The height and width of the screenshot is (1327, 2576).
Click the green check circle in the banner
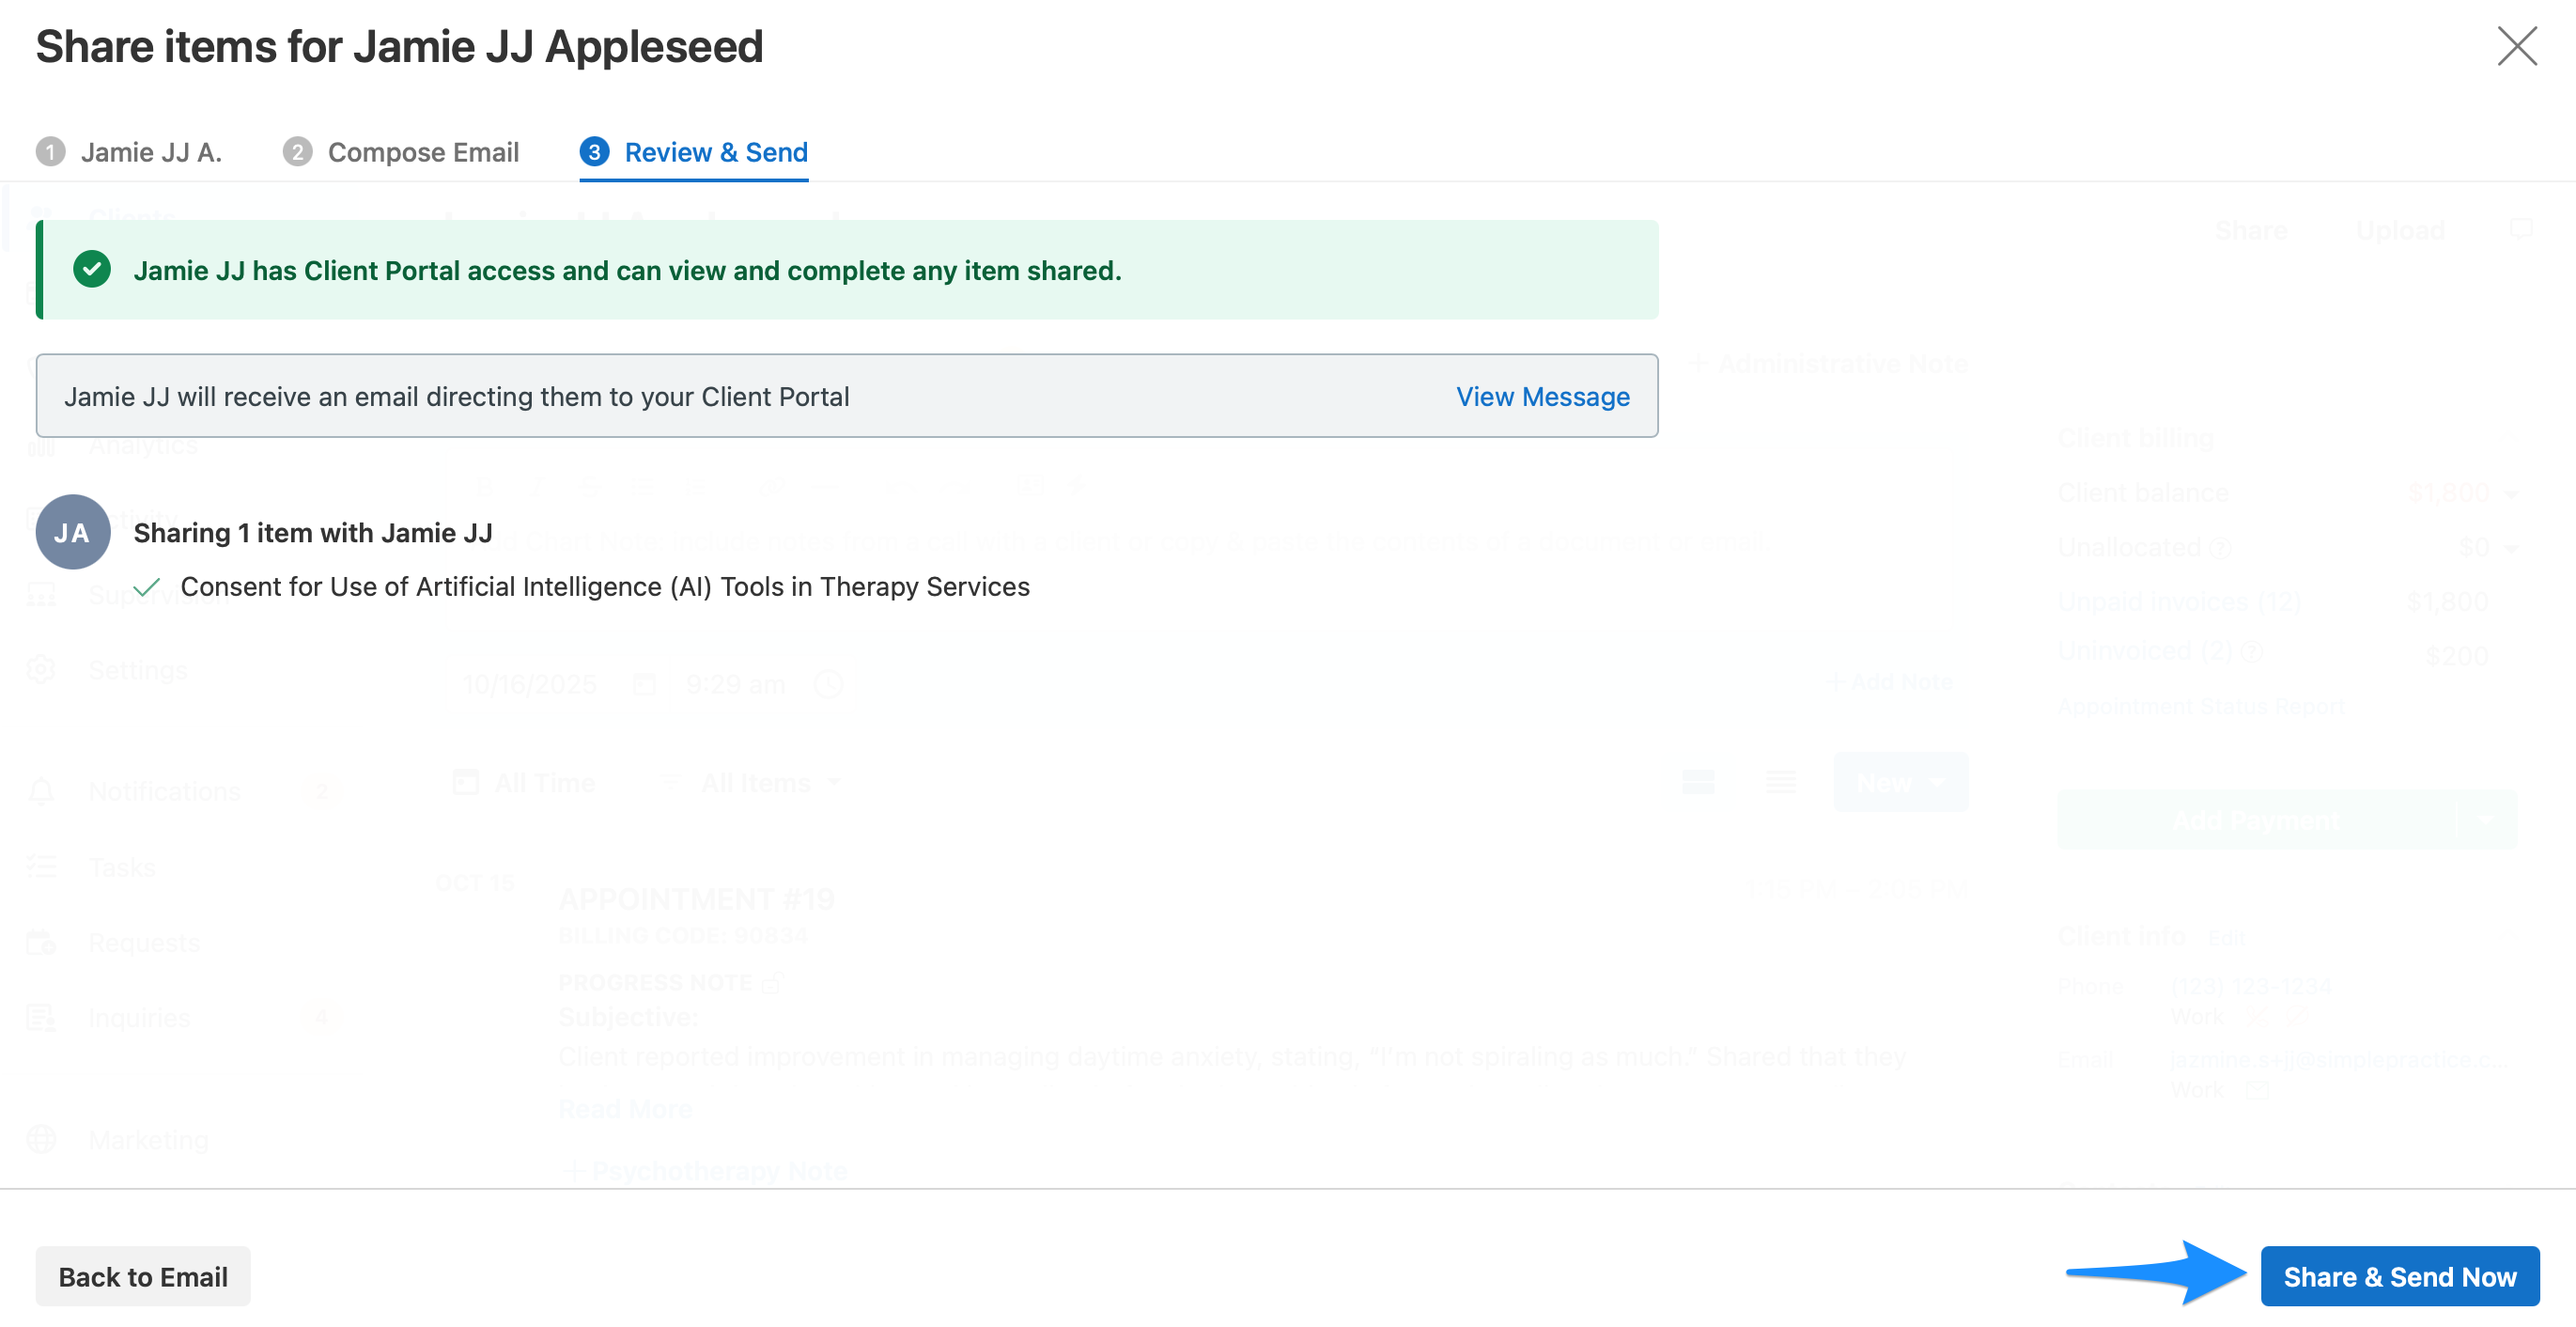[92, 270]
